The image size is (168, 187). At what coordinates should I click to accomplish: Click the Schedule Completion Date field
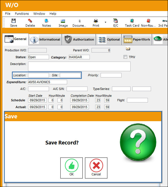click(x=80, y=100)
